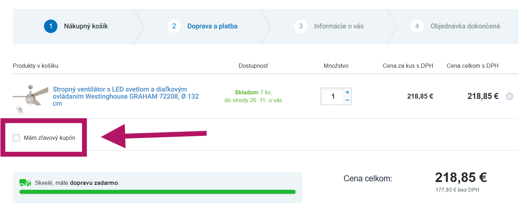This screenshot has width=527, height=215.
Task: Open the "Informácie o vás" step label
Action: click(339, 26)
